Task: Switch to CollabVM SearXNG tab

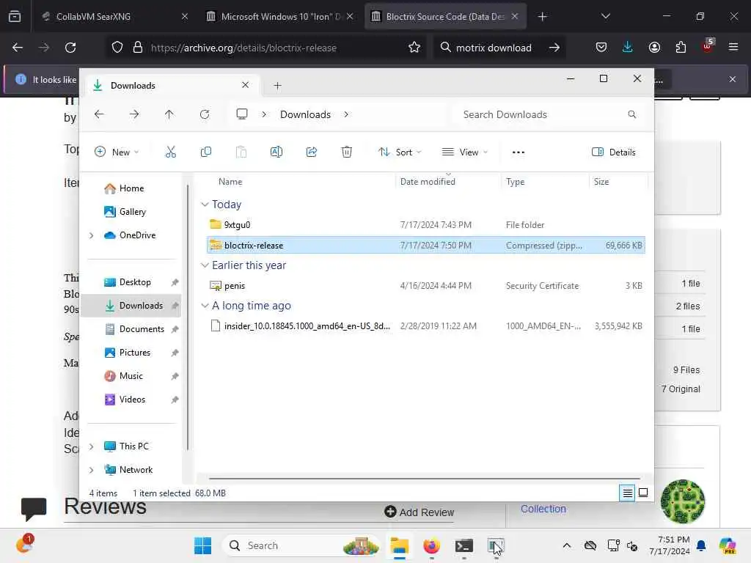Action: tap(114, 16)
